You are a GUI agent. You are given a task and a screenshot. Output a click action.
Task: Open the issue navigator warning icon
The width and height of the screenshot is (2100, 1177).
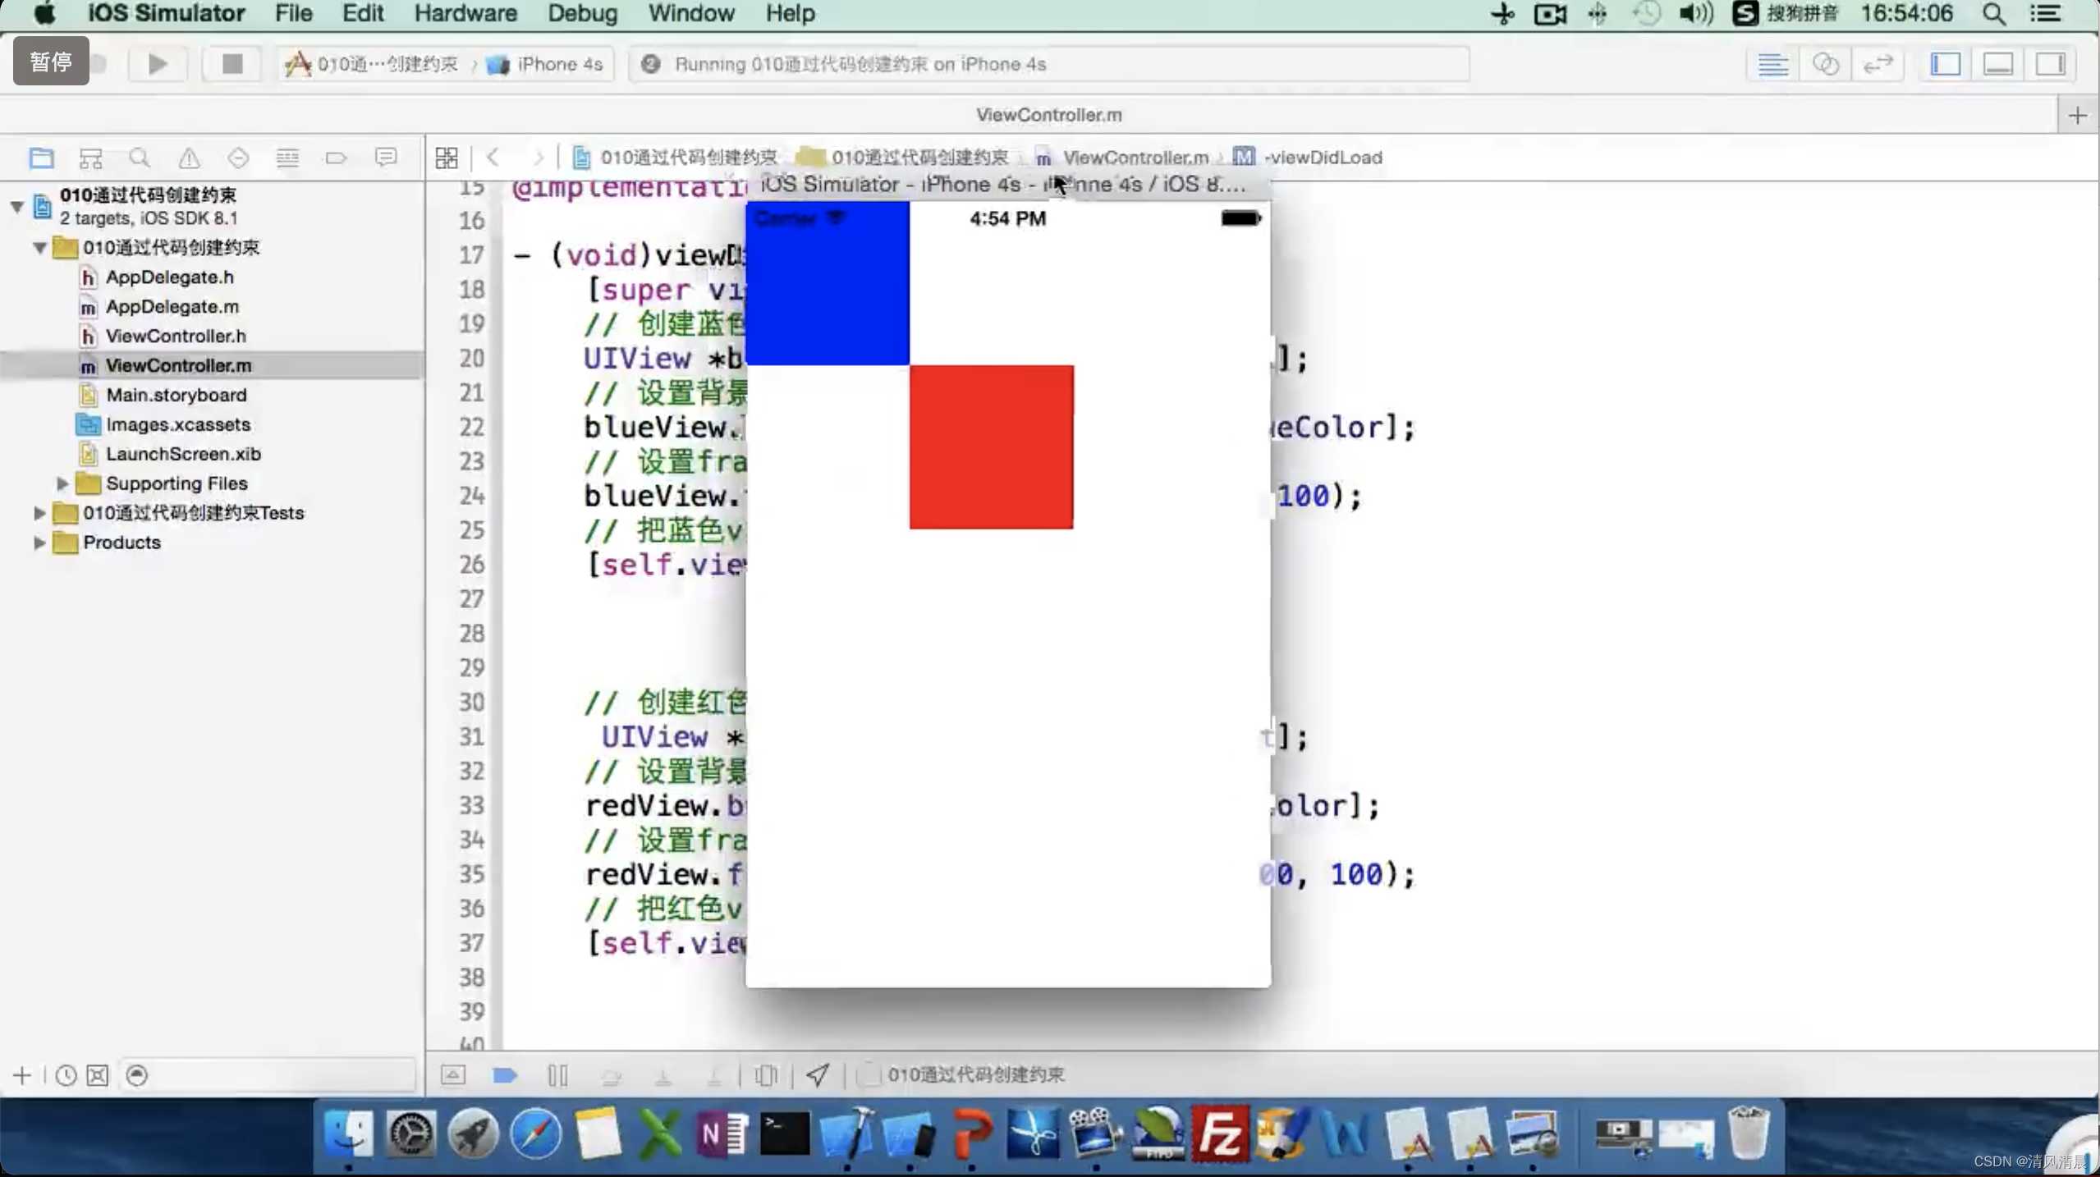pos(189,157)
